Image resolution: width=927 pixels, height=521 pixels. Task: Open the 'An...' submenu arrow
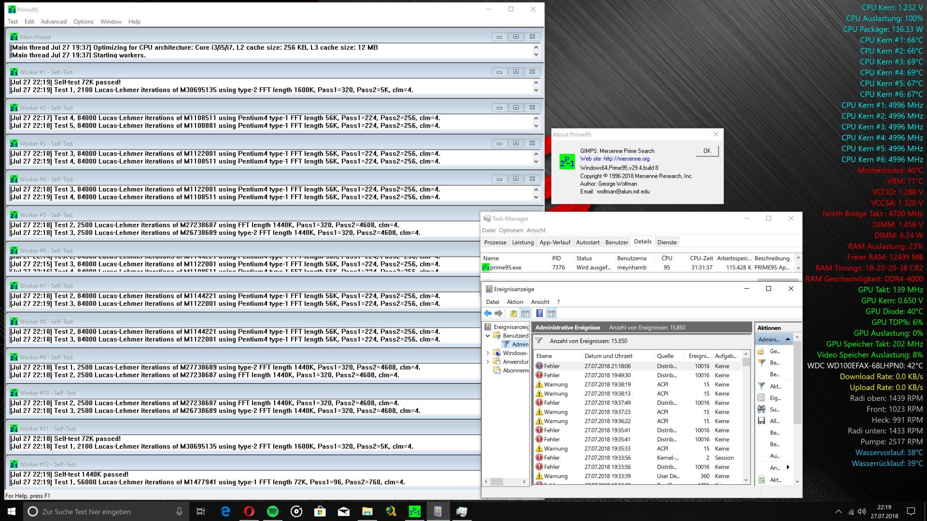pyautogui.click(x=788, y=467)
